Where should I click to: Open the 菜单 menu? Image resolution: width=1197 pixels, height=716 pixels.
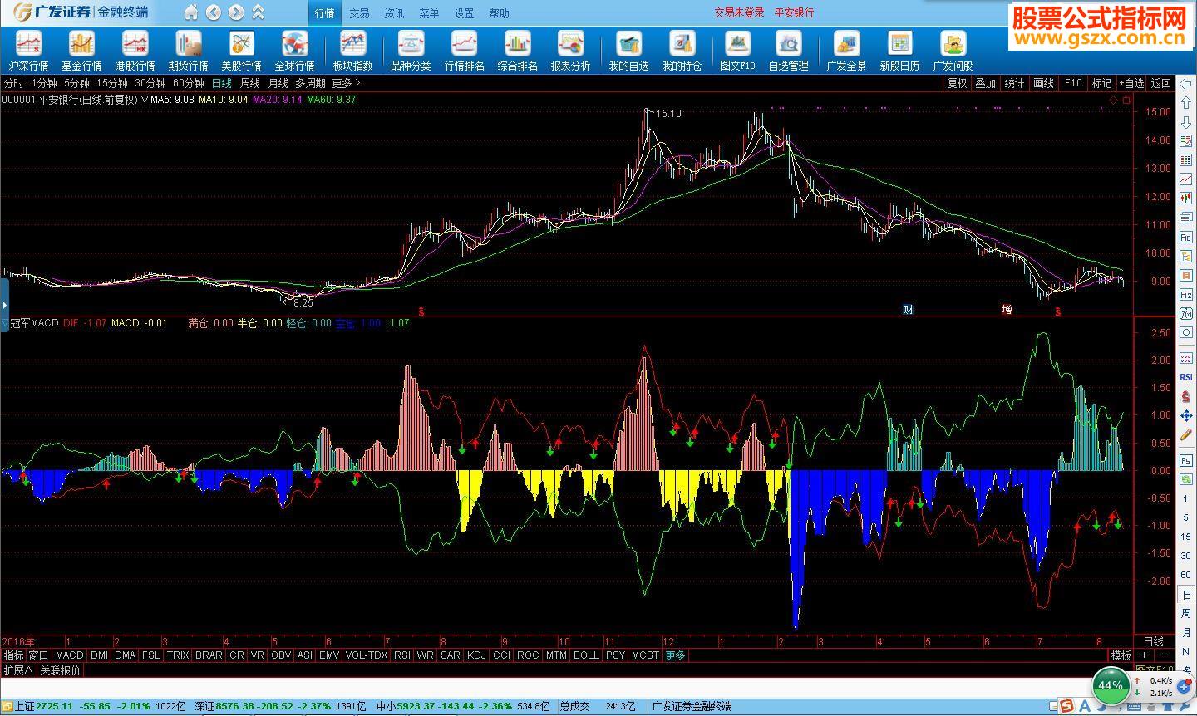[429, 13]
